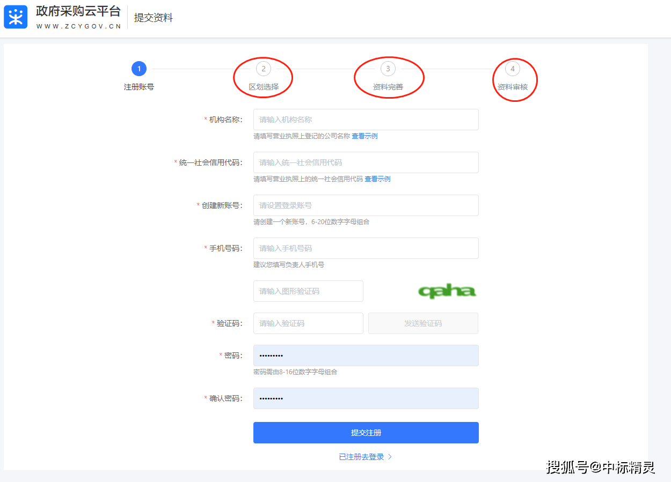Click the 验证码 input field
The image size is (671, 482).
pos(308,323)
